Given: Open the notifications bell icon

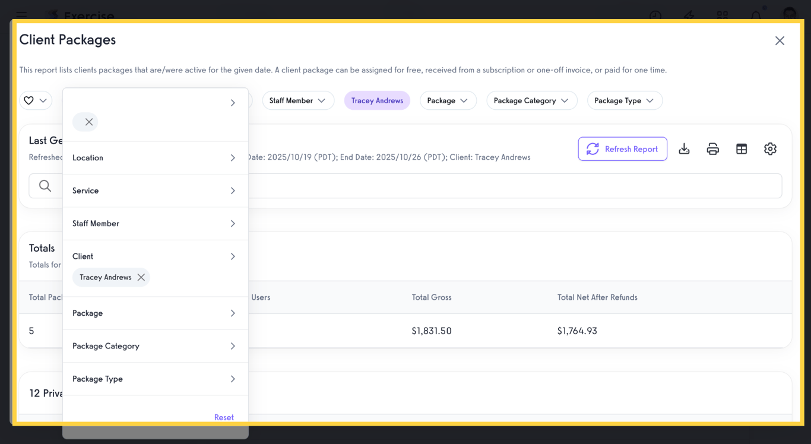Looking at the screenshot, I should [x=755, y=16].
